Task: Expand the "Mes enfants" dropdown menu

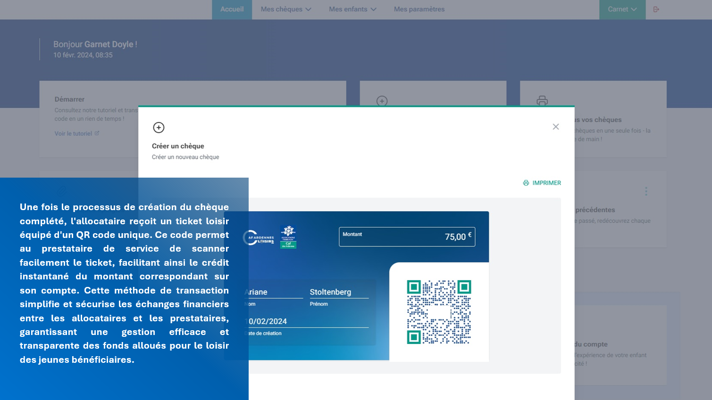Action: (x=352, y=9)
